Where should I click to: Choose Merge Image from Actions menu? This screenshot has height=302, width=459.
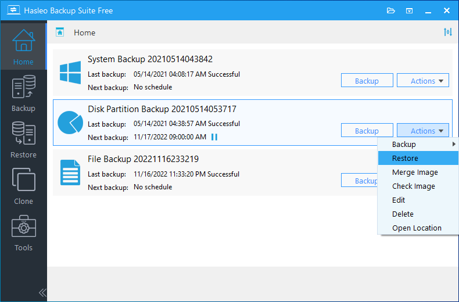coord(418,172)
